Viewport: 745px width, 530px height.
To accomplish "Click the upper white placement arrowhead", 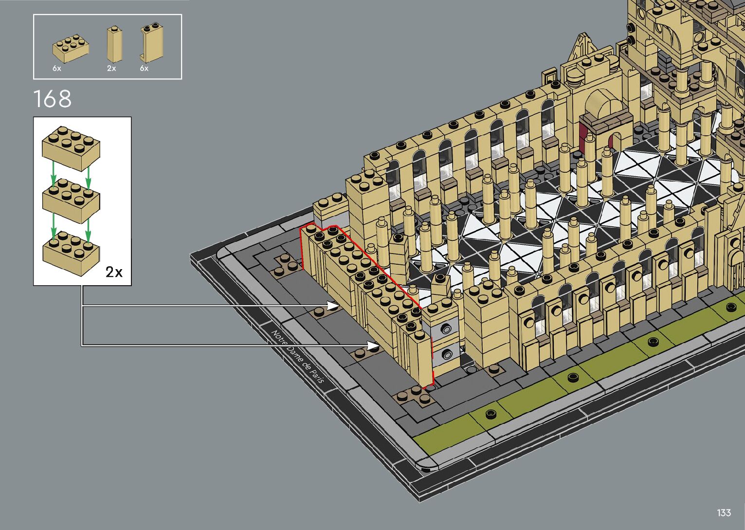I will (x=334, y=306).
